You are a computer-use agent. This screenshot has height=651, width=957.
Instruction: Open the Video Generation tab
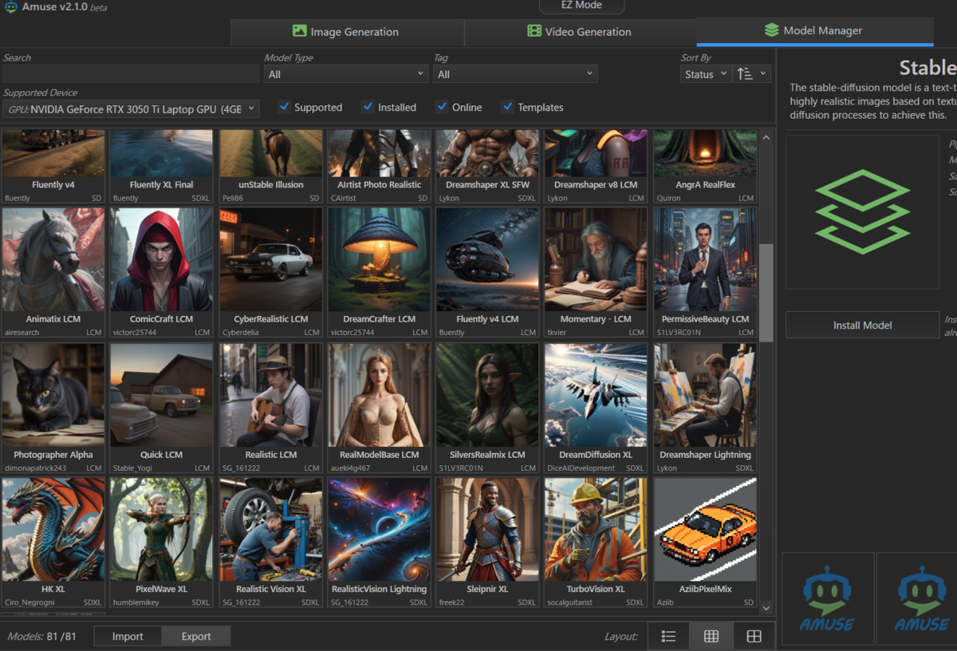coord(580,32)
